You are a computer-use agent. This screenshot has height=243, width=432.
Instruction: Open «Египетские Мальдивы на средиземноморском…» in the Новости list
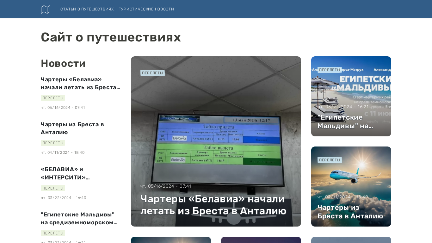click(x=79, y=218)
